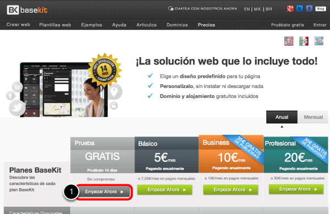Open the Plantillas web menu item
This screenshot has width=330, height=214.
click(x=55, y=25)
